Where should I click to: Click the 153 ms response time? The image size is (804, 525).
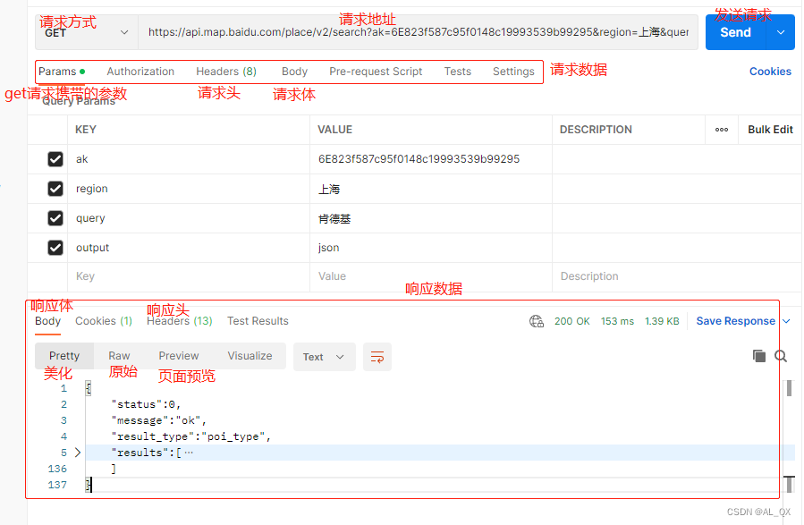pos(617,321)
